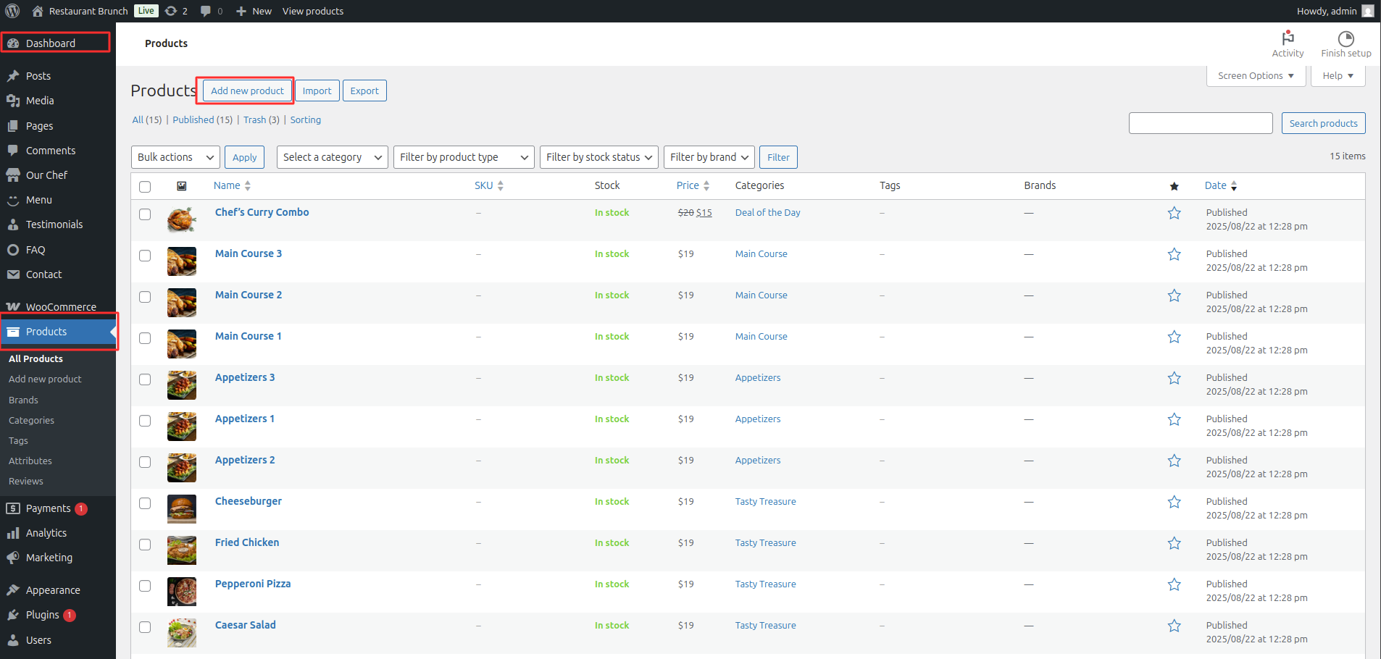Filter by Deal of the Day category link
This screenshot has height=659, width=1381.
coord(767,213)
